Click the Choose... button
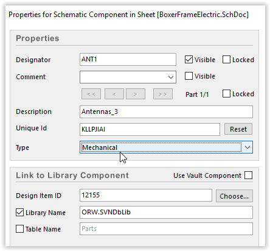Screen dimensions: 270x251 click(234, 196)
